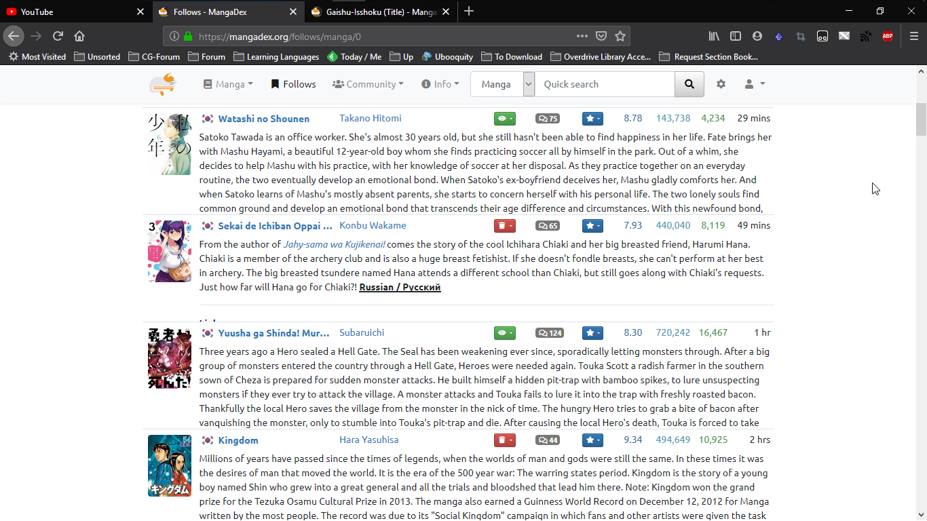Click the MangaDex logo icon
This screenshot has width=927, height=521.
point(163,84)
